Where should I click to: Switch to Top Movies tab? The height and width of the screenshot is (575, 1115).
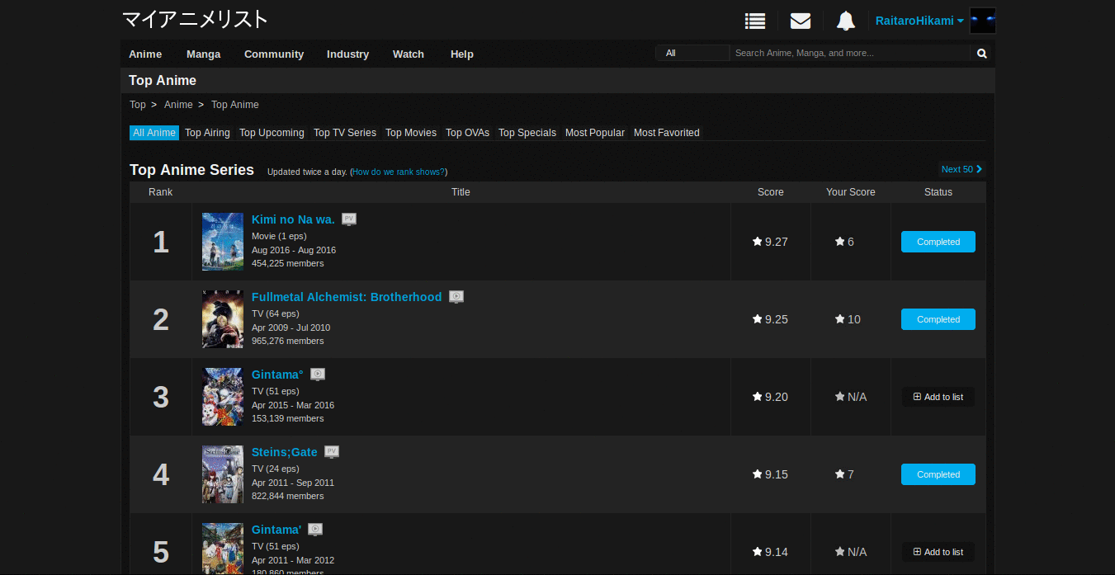pos(411,133)
